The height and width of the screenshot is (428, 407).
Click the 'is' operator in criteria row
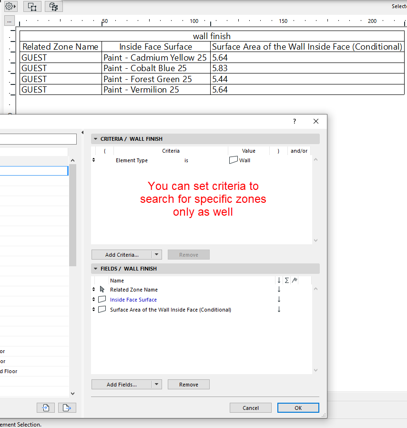(x=186, y=160)
